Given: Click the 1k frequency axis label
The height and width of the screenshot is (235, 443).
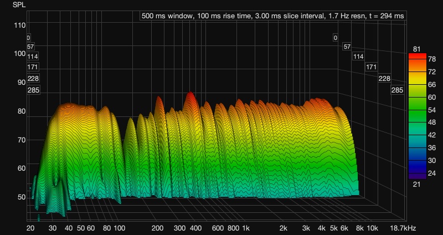Looking at the screenshot, I should tap(246, 228).
